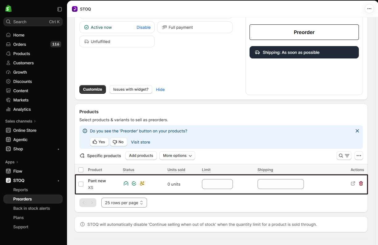Click the Preorder preview button
Viewport: 378px width, 245px height.
pyautogui.click(x=304, y=32)
